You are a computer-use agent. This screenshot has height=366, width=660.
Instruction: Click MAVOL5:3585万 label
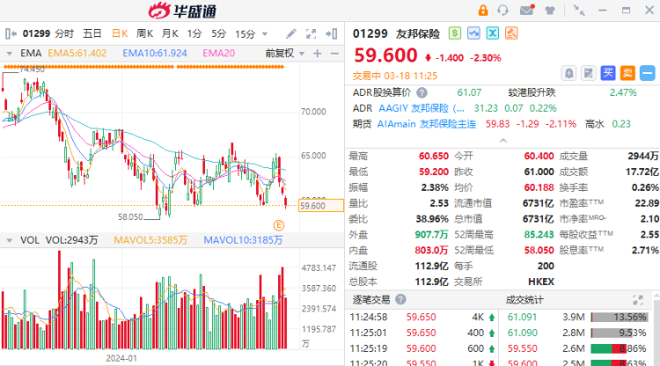point(150,240)
